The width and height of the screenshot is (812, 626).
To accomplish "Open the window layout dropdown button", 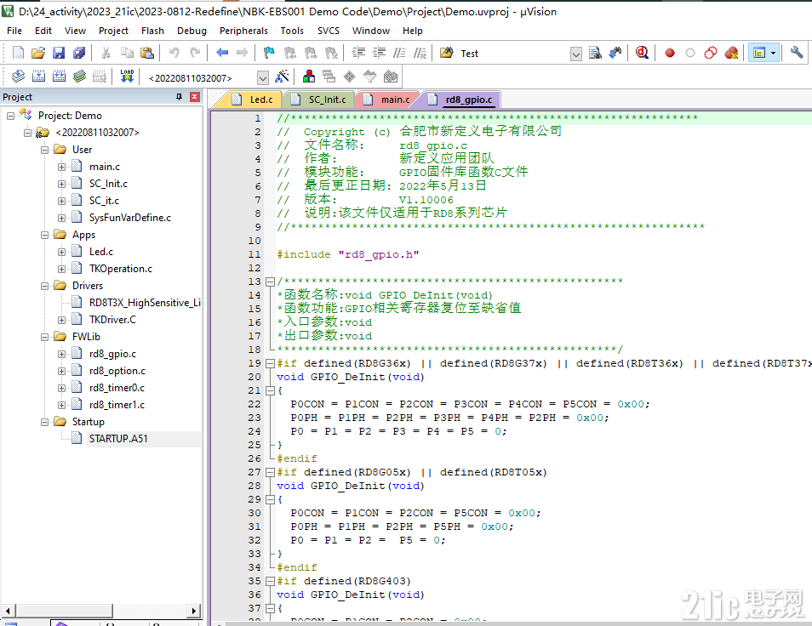I will pos(773,53).
